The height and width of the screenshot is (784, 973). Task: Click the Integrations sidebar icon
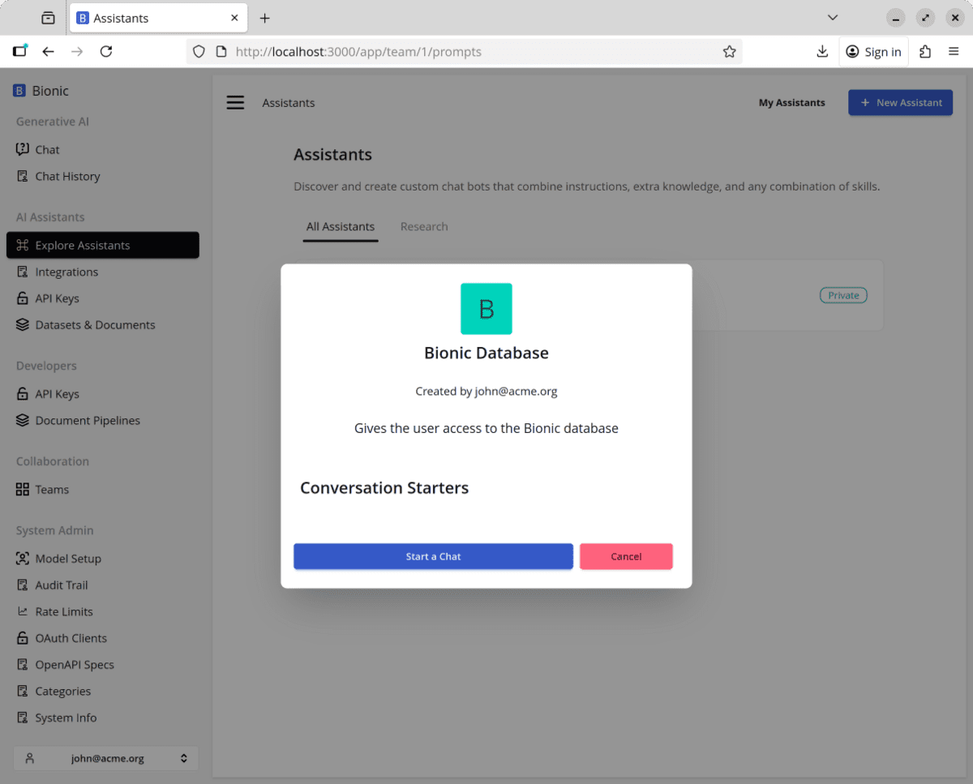tap(23, 272)
